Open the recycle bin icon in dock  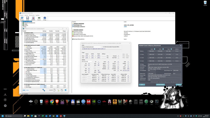point(41,101)
